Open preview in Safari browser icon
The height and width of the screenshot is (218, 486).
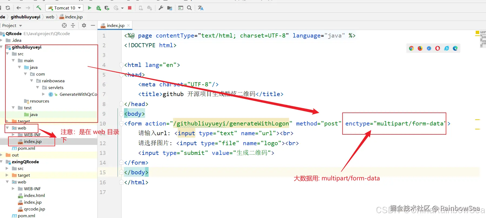(x=429, y=48)
